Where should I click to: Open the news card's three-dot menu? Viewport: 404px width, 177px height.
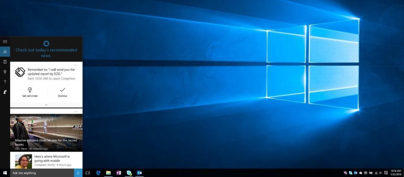pyautogui.click(x=76, y=111)
